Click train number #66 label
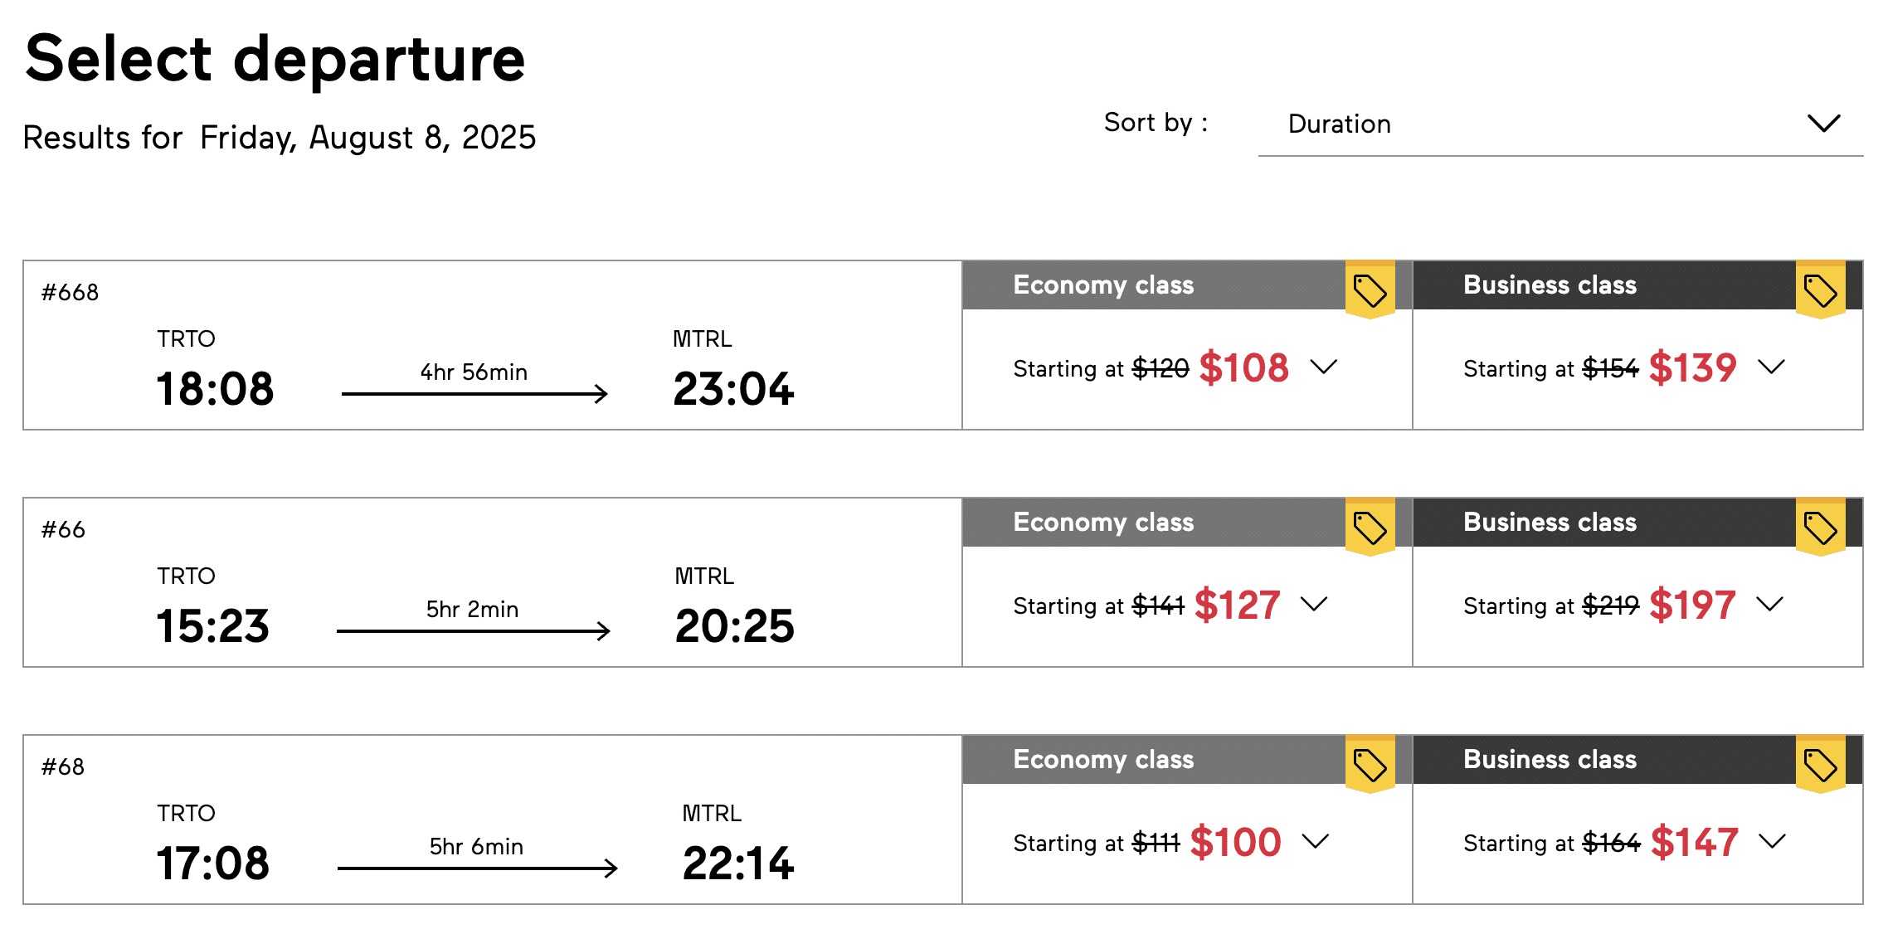Screen dimensions: 1888x934 point(64,529)
